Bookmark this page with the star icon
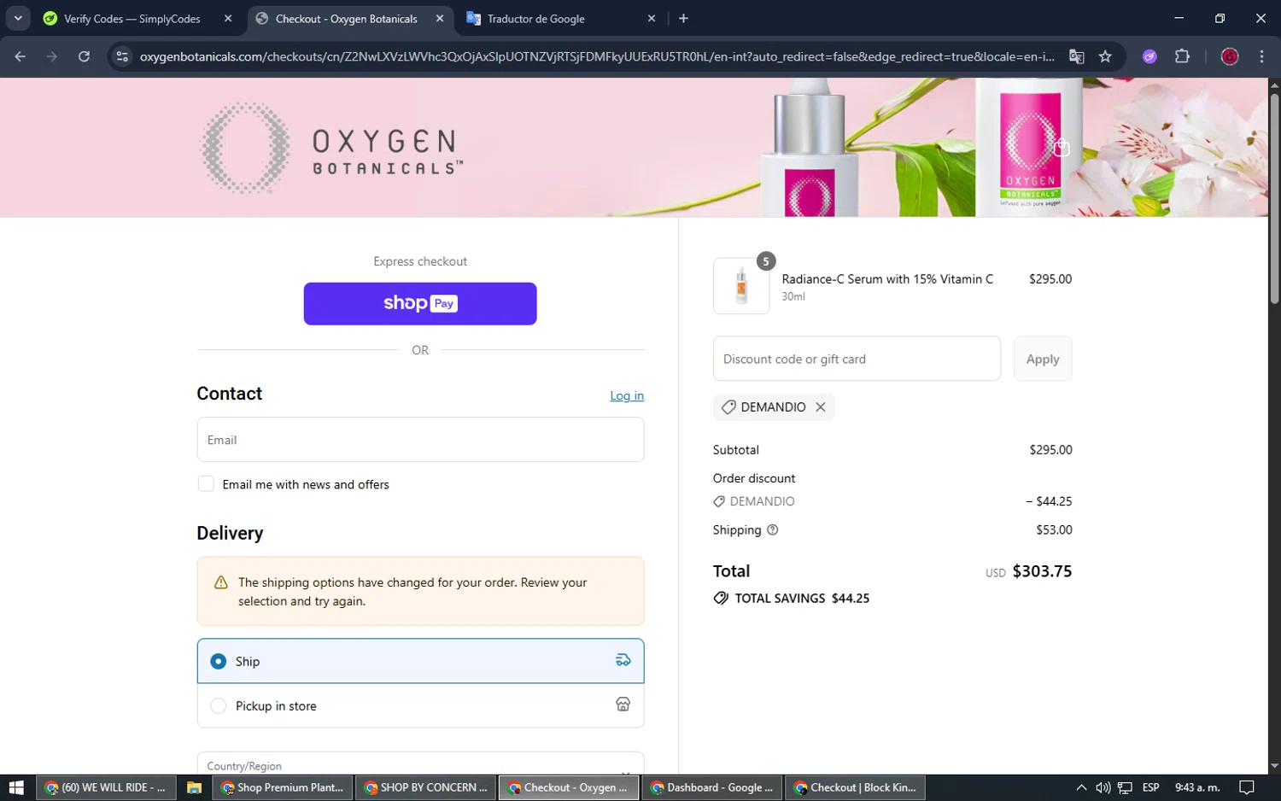The image size is (1281, 801). coord(1105,56)
